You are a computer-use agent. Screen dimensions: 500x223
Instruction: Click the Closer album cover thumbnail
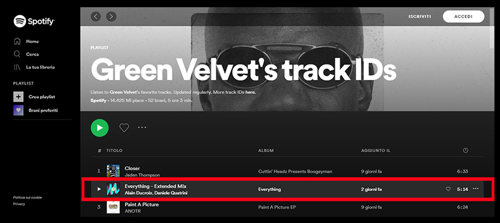(x=113, y=171)
